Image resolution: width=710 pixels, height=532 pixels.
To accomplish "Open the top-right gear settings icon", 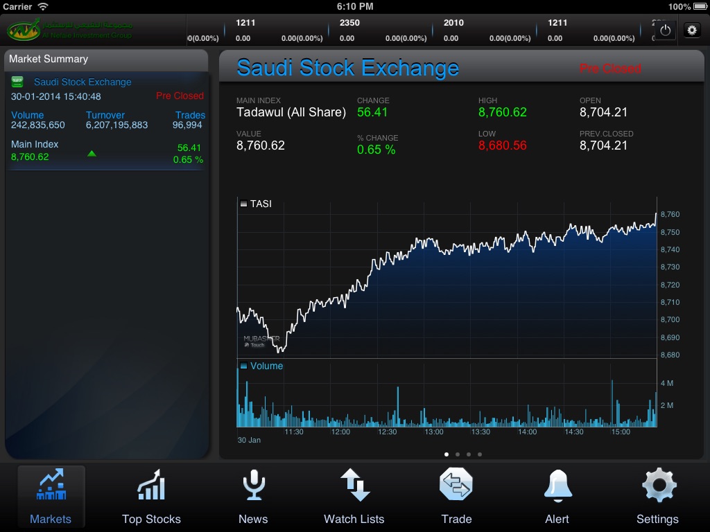I will [x=692, y=30].
